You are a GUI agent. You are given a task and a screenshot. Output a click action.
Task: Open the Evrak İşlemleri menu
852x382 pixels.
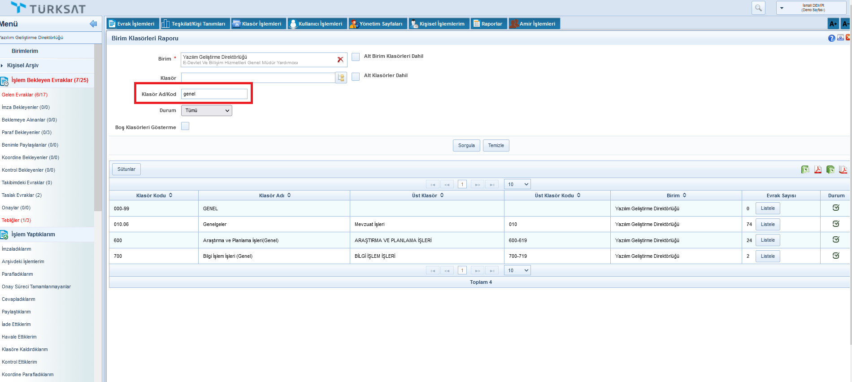pyautogui.click(x=133, y=24)
